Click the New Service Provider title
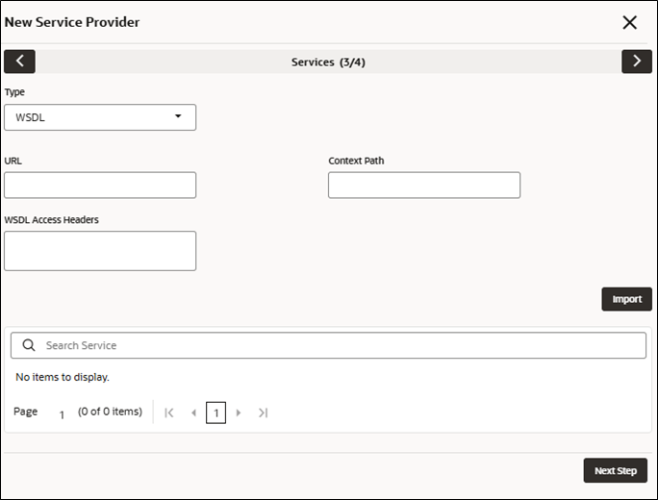The image size is (658, 500). [72, 22]
